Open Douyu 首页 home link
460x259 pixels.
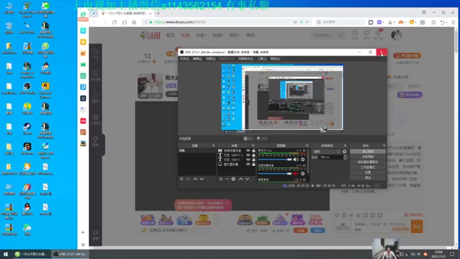coord(170,35)
